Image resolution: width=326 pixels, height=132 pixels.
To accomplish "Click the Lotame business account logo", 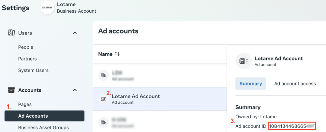I will tap(47, 8).
